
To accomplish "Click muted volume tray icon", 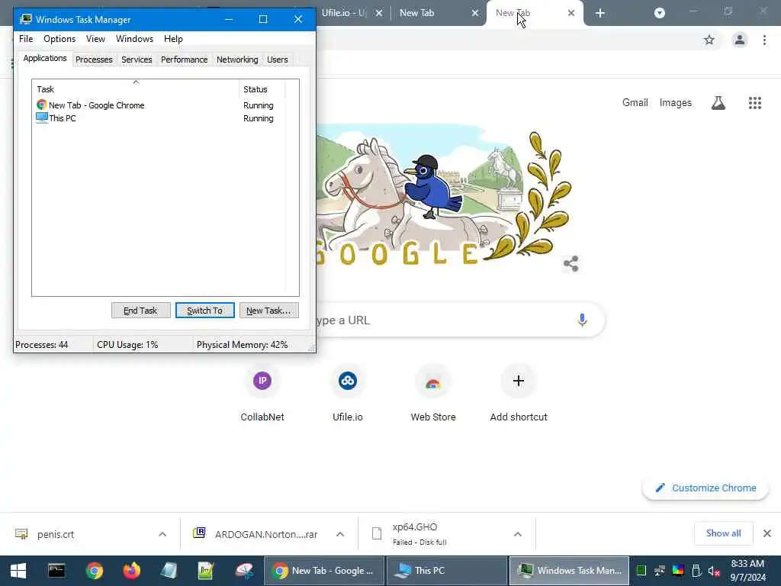I will 714,571.
